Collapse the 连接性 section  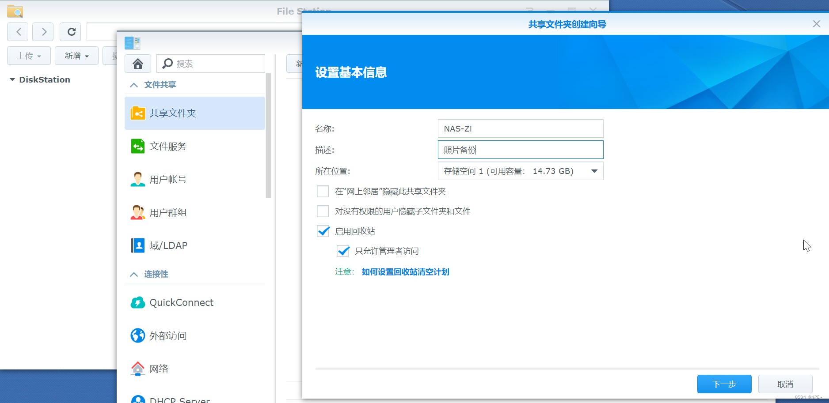134,274
